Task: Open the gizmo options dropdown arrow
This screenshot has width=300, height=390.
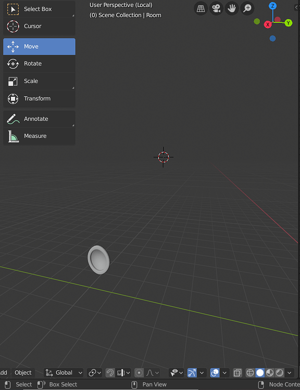Action: (x=202, y=373)
